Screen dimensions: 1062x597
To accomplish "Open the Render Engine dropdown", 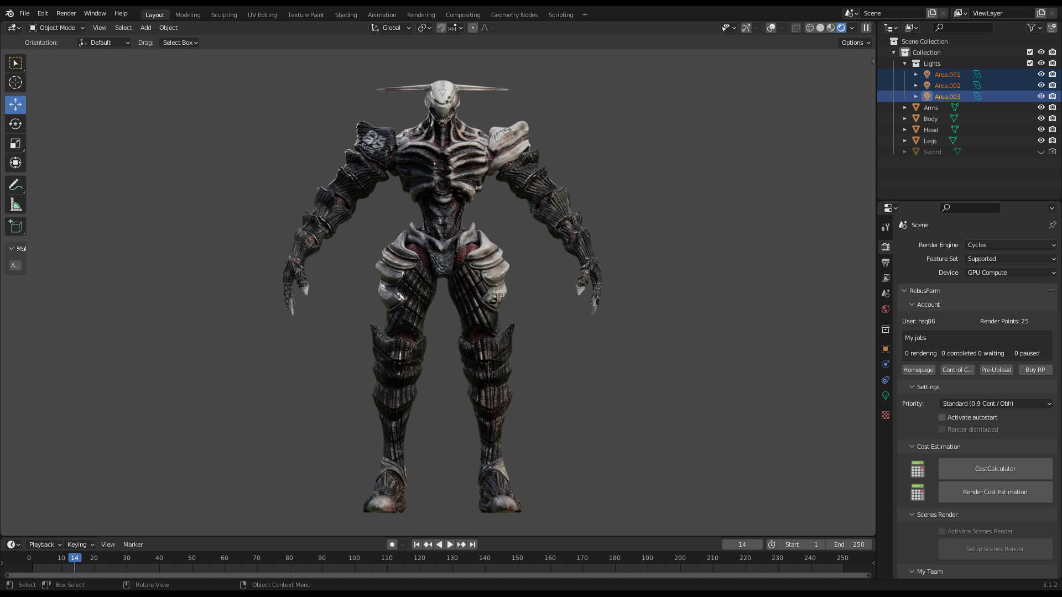I will (1011, 245).
